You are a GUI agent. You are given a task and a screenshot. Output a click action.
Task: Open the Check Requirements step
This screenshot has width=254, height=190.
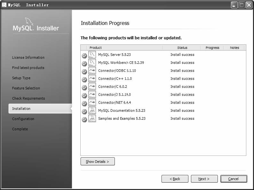click(28, 98)
